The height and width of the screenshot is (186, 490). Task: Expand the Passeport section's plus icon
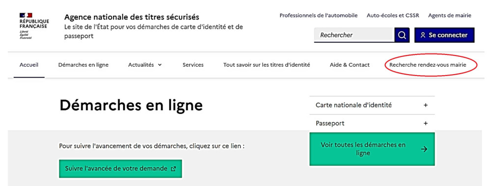(x=425, y=124)
